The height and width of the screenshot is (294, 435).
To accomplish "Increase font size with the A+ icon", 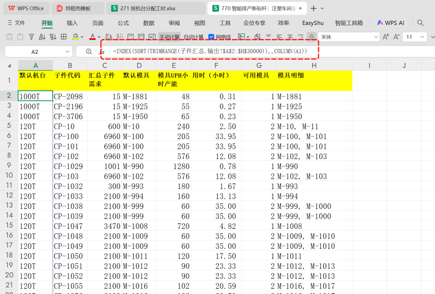I will click(x=386, y=37).
